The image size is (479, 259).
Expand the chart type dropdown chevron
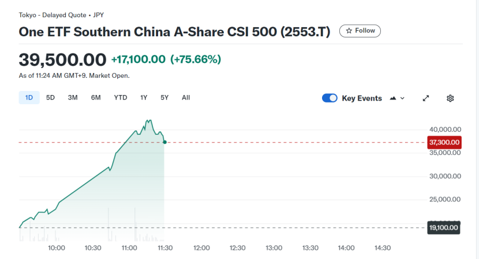tap(402, 98)
